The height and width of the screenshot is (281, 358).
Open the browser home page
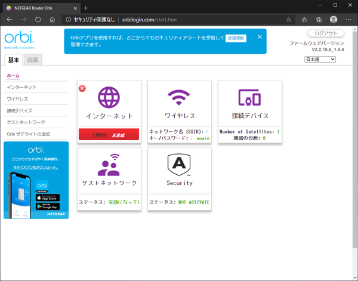(x=53, y=20)
